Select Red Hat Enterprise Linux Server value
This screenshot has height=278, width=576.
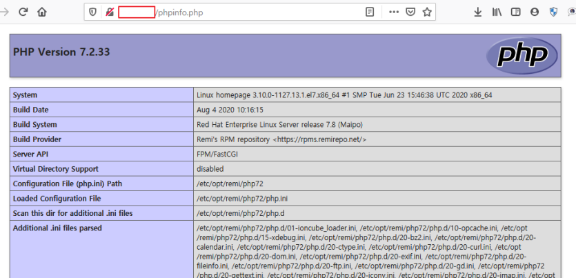[280, 124]
